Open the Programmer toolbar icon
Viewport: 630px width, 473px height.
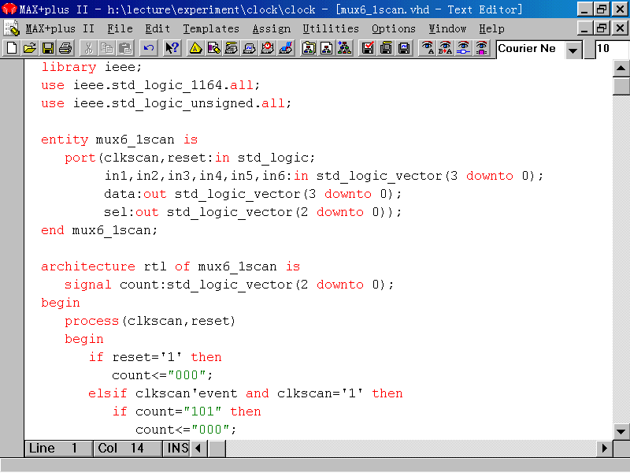coord(286,48)
